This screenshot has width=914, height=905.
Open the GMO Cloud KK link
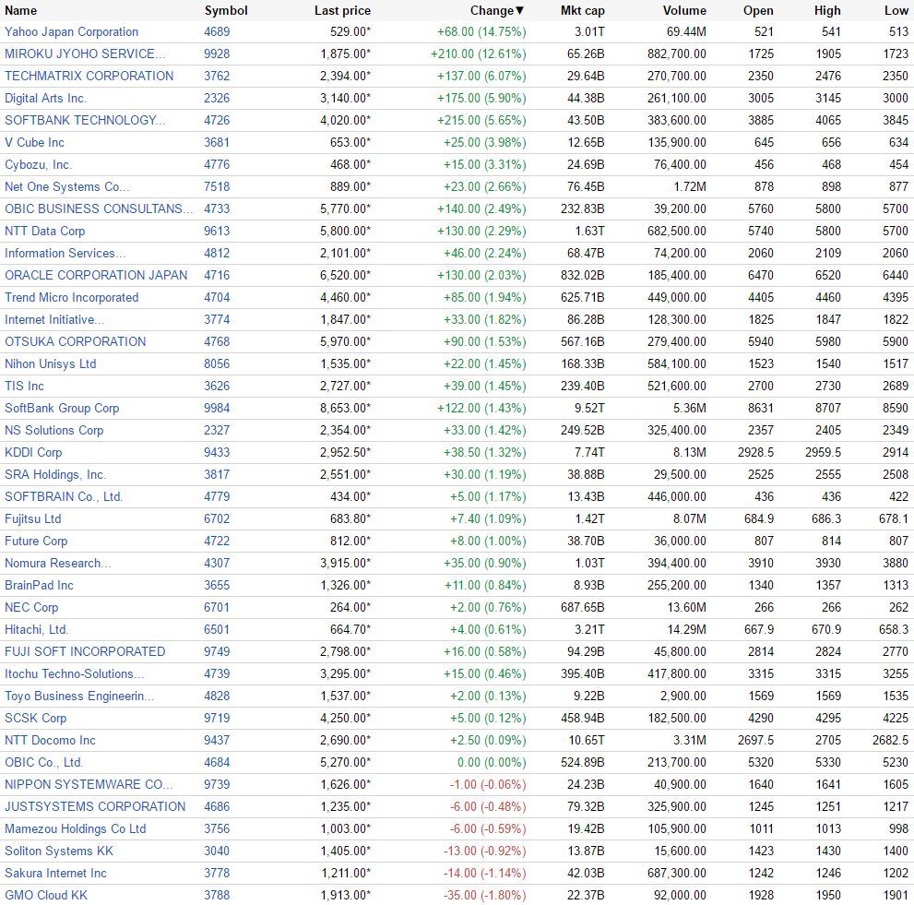tap(45, 897)
